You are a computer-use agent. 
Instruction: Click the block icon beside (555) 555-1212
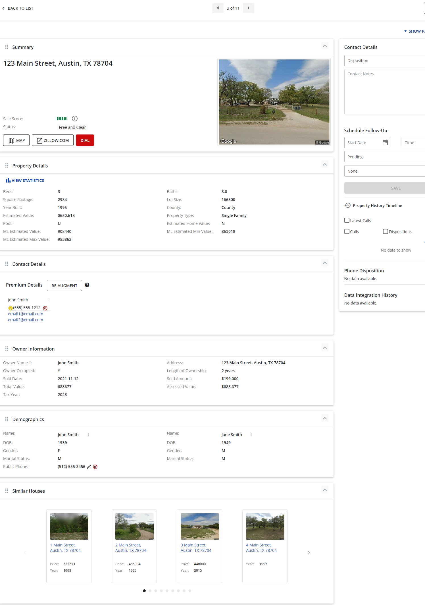tap(45, 308)
